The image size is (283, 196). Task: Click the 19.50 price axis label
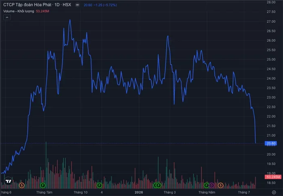click(x=271, y=164)
